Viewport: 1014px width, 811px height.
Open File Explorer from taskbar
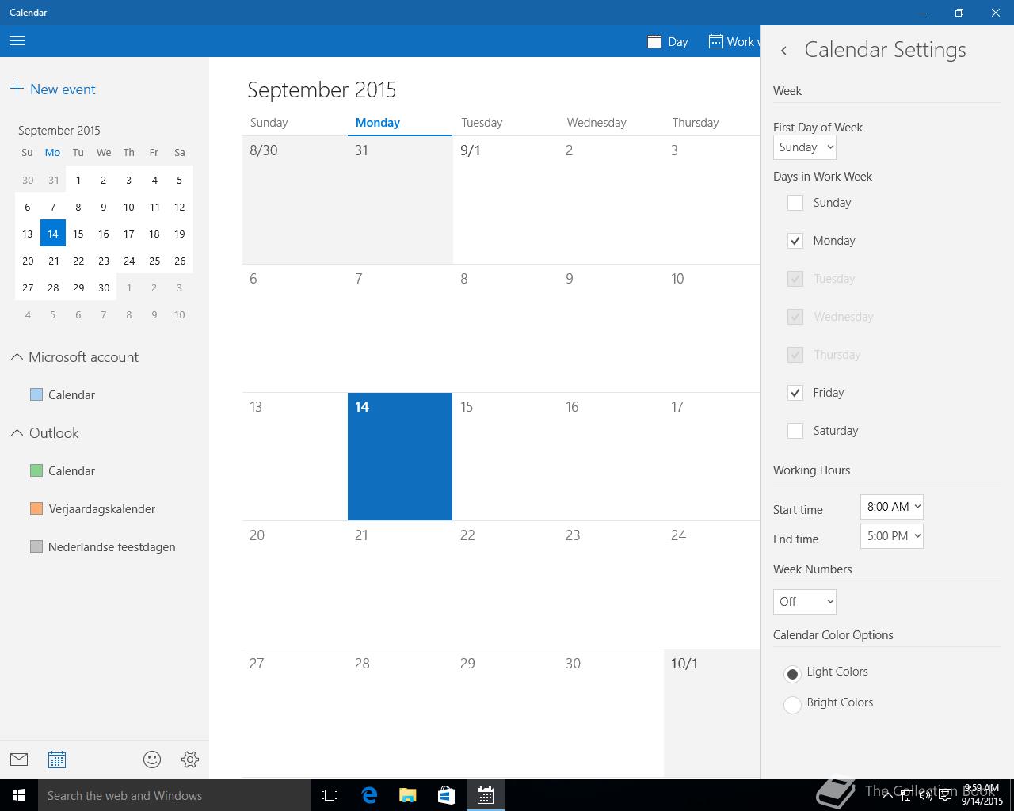[407, 795]
